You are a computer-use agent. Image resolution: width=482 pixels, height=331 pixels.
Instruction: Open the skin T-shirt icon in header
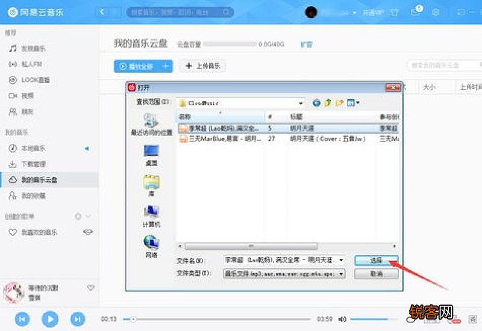[x=394, y=13]
